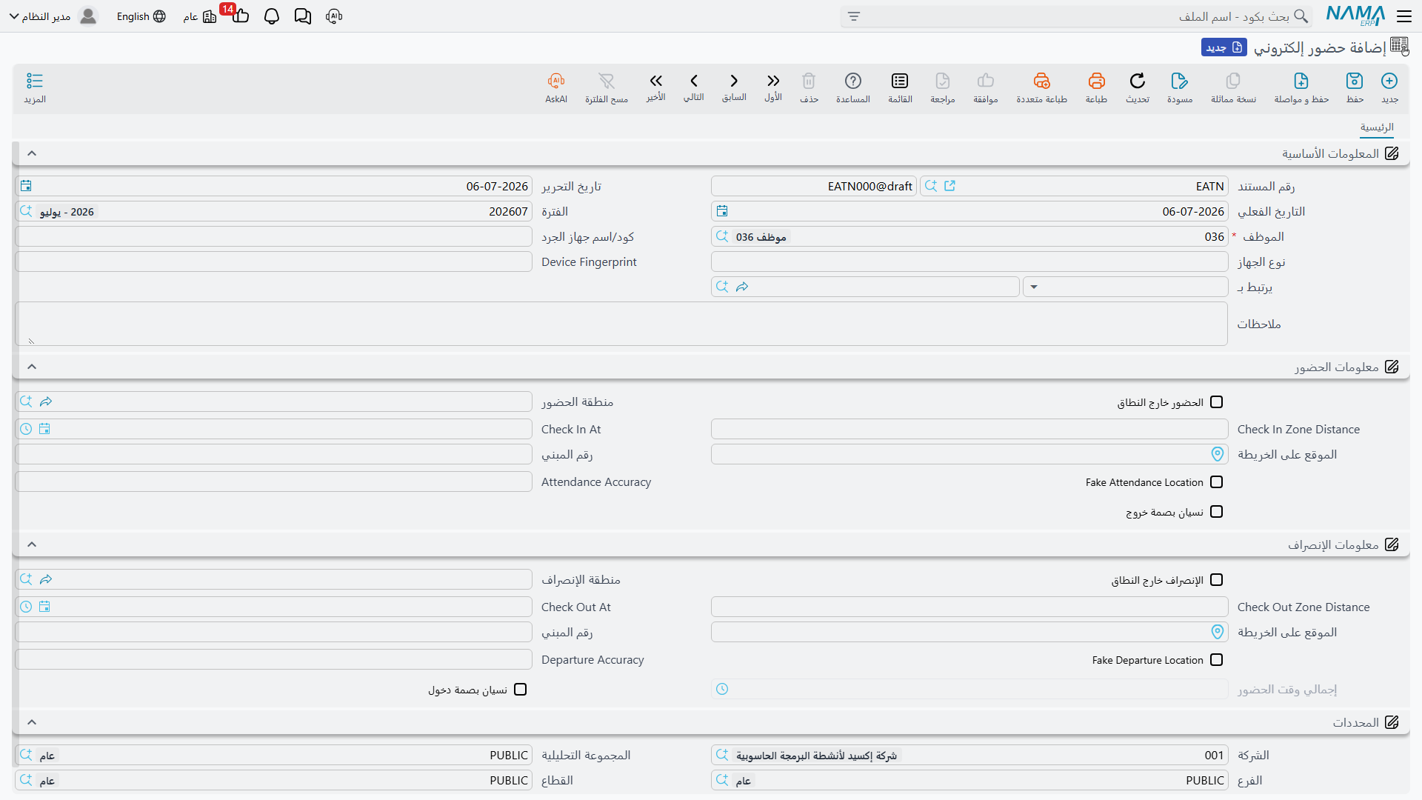Check نسيان بصمة خروج checkbox
The width and height of the screenshot is (1422, 800).
(1216, 512)
